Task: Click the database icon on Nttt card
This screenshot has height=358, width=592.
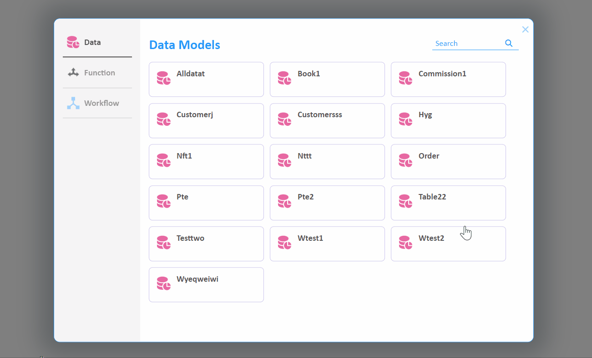Action: pos(285,160)
